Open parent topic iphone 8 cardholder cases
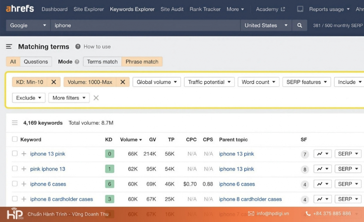 coord(250,199)
